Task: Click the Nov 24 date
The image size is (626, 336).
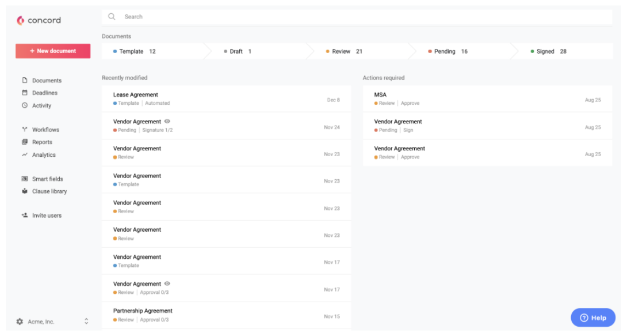Action: (x=332, y=127)
